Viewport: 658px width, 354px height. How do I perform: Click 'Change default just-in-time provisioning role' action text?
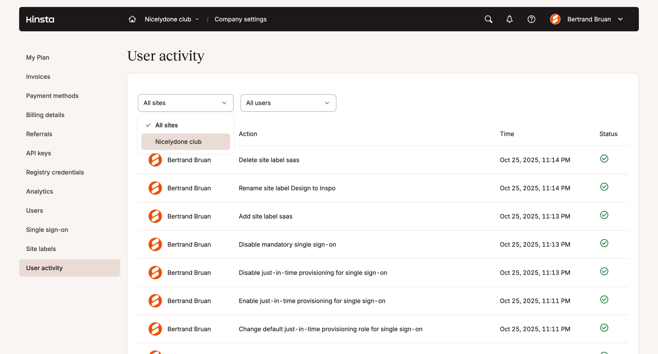tap(331, 329)
